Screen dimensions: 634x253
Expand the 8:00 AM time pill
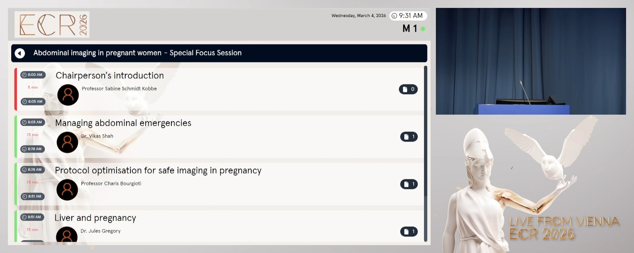(33, 75)
